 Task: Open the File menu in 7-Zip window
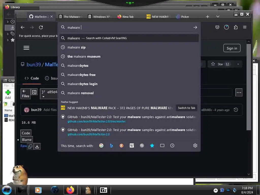click(6, 86)
